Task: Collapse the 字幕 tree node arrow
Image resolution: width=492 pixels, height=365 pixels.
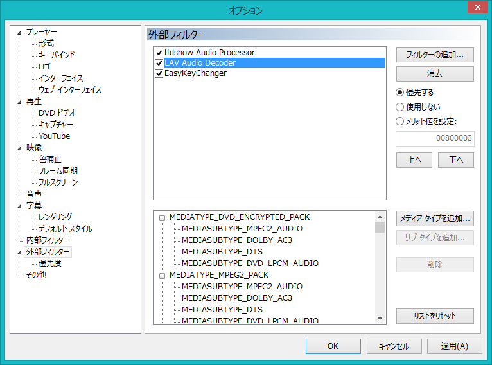Action: click(x=20, y=206)
